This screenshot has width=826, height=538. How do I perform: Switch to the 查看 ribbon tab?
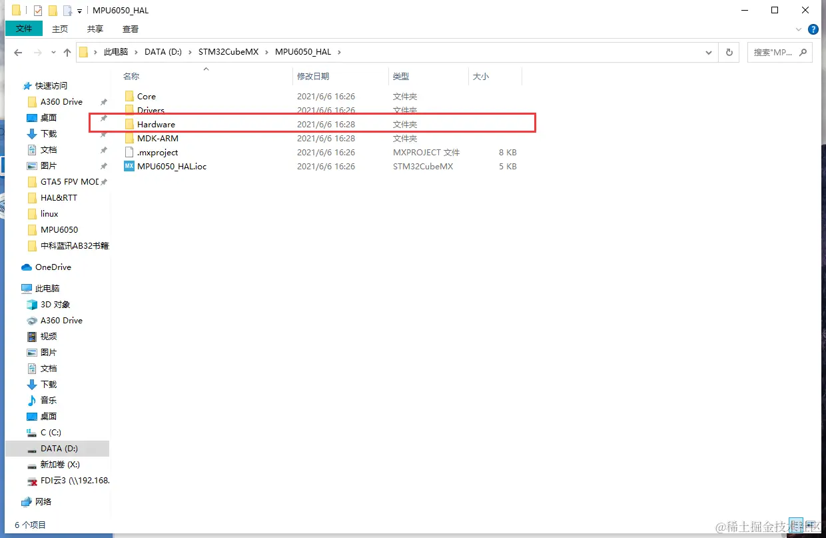[131, 29]
